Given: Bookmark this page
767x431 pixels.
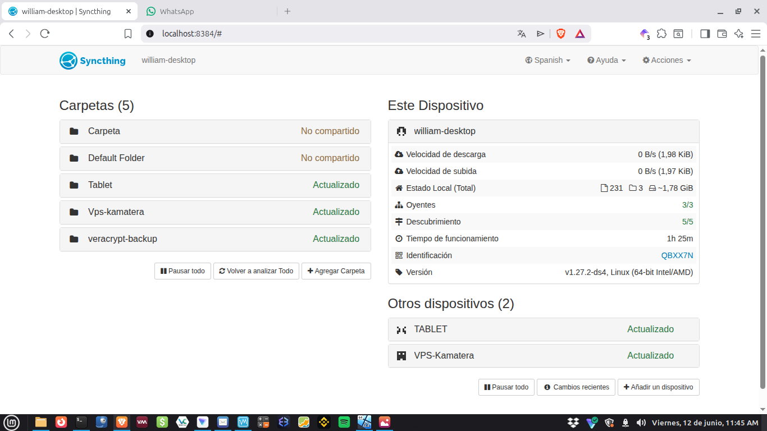Looking at the screenshot, I should click(x=128, y=34).
